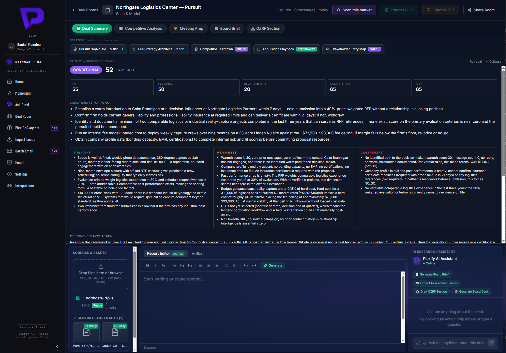Undo last edit in Report Editor
This screenshot has height=353, width=506.
click(246, 265)
